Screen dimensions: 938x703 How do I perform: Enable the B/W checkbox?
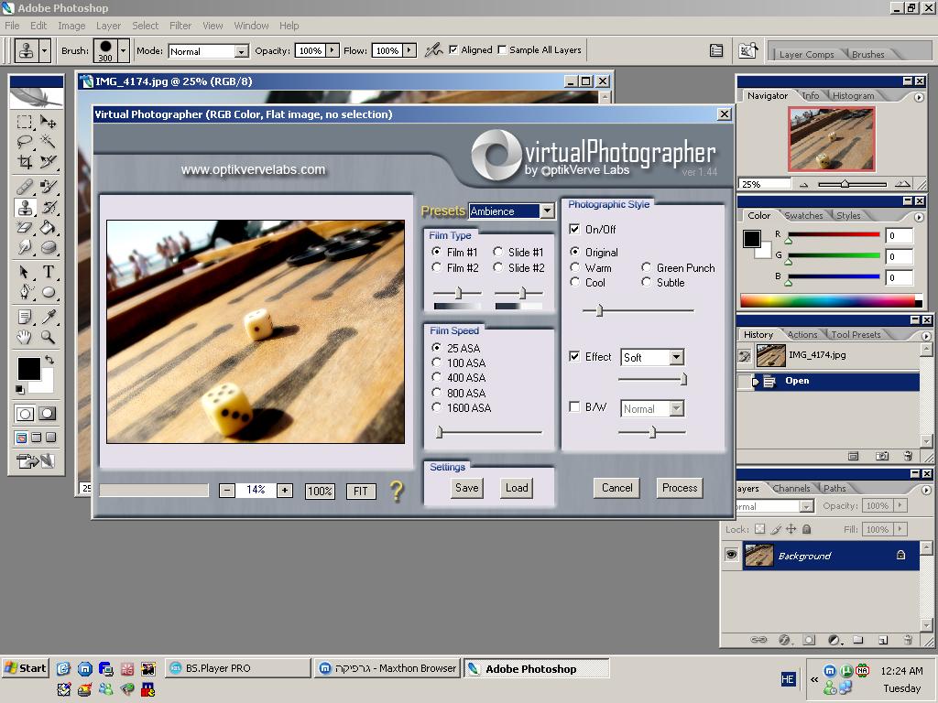(574, 407)
